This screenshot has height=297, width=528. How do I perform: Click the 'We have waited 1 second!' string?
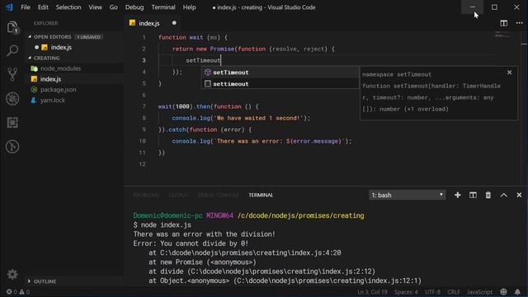[x=258, y=118]
